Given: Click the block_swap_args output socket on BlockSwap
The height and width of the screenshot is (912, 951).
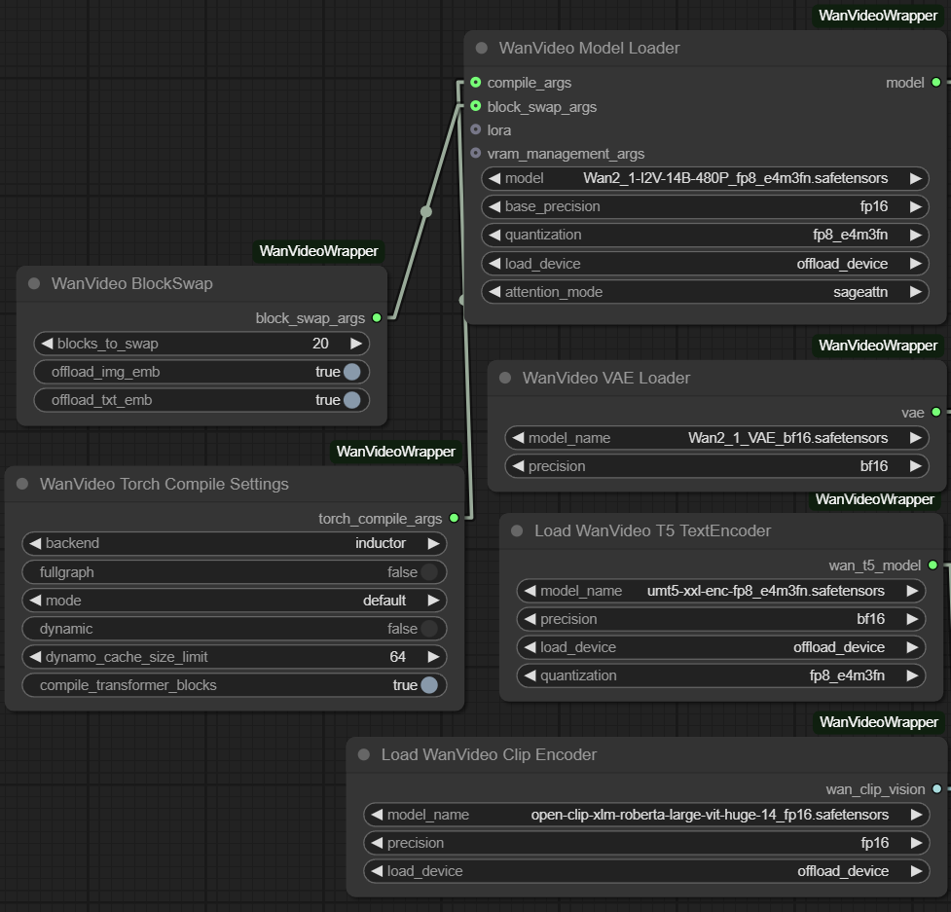Looking at the screenshot, I should (x=377, y=317).
